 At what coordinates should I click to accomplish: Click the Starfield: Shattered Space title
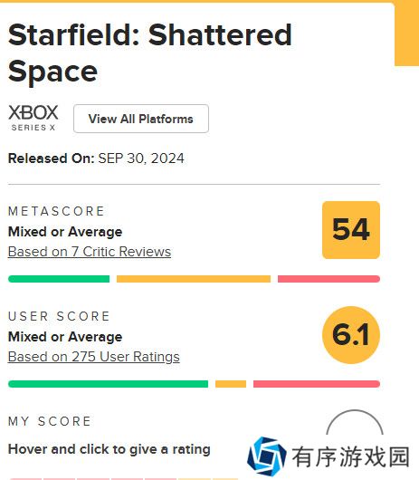point(150,53)
